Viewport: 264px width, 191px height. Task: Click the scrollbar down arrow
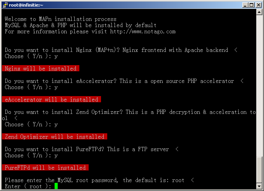(259, 186)
